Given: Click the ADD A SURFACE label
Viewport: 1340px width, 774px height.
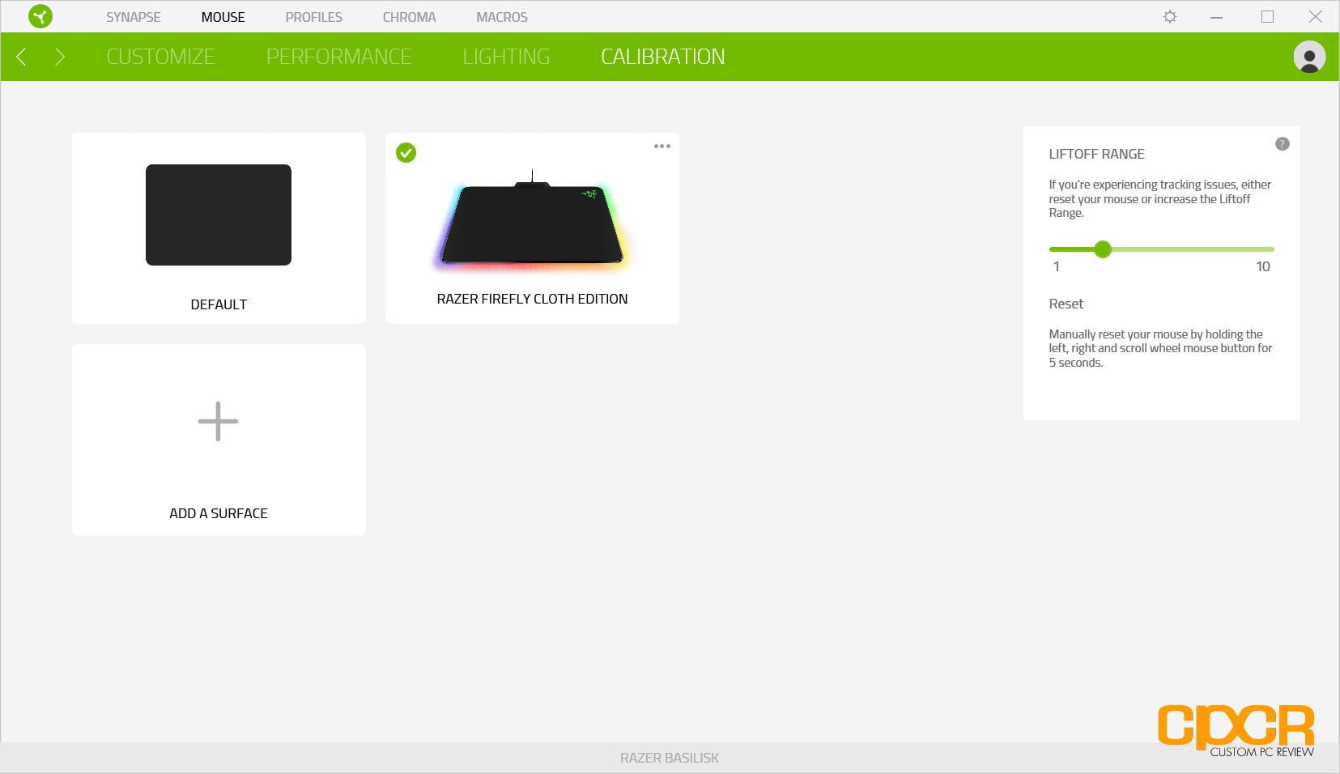Looking at the screenshot, I should pos(219,513).
